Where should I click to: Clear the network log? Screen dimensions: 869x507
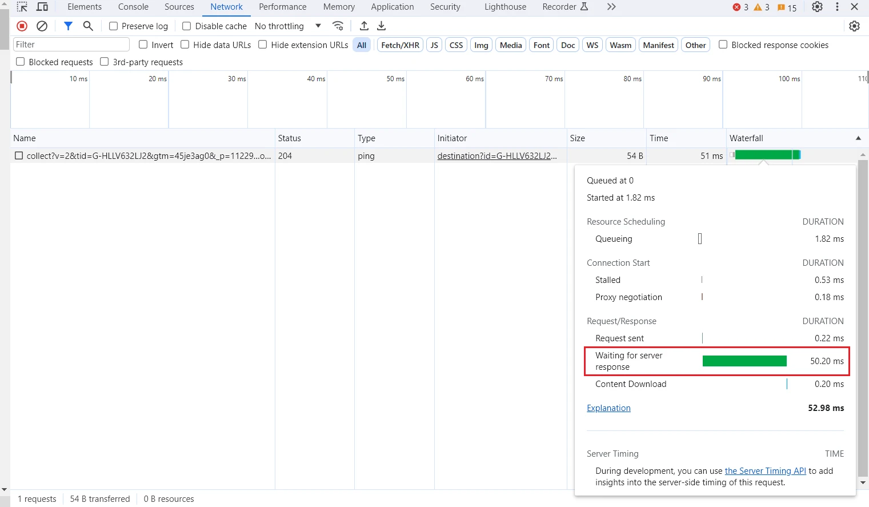coord(42,26)
